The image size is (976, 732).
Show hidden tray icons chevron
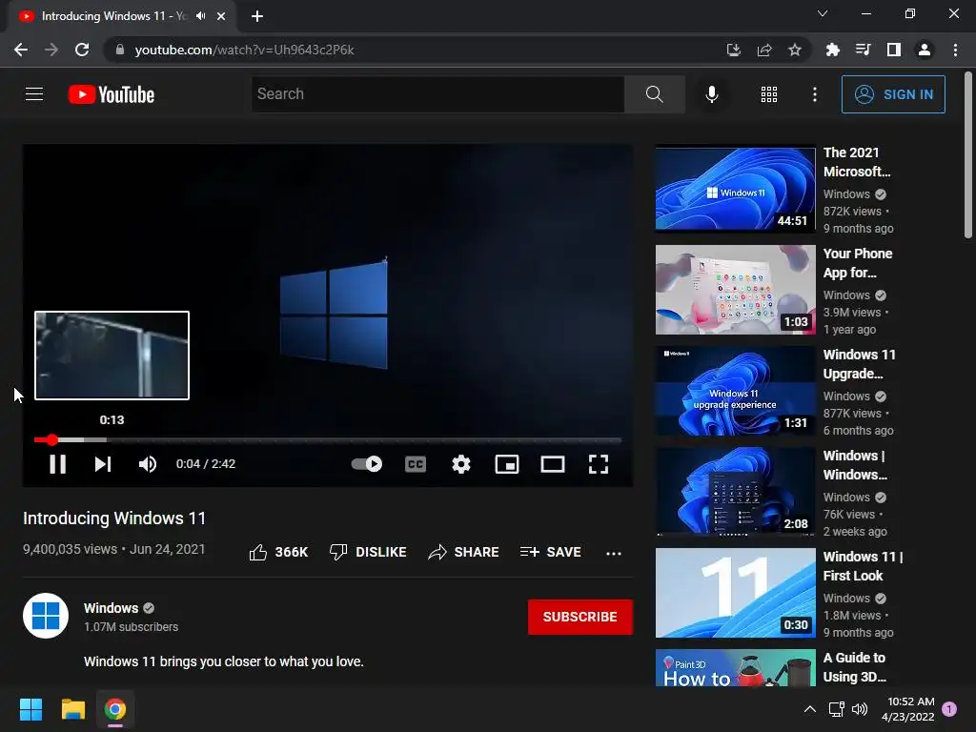(810, 709)
